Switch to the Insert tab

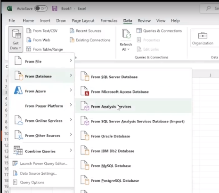(45, 21)
